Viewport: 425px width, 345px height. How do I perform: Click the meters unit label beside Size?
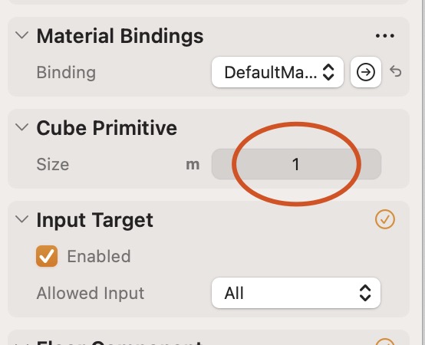(193, 165)
